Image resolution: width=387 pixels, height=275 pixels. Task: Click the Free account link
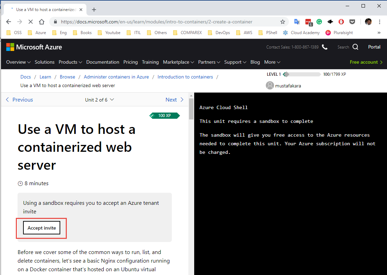coord(366,62)
